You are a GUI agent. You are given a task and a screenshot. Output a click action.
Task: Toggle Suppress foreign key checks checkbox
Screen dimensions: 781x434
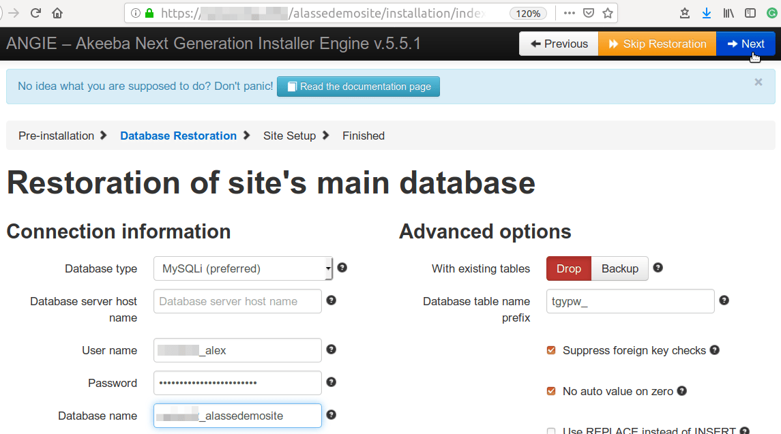pyautogui.click(x=551, y=350)
